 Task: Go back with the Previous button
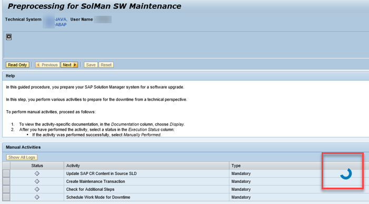(x=47, y=65)
